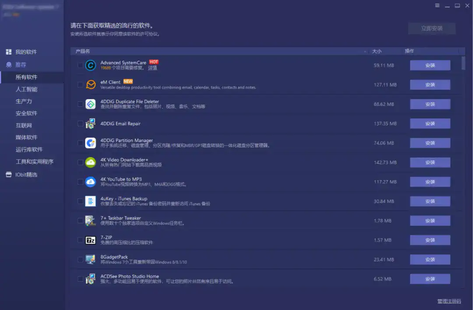Click the 7-ZIP app icon
Viewport: 473px width, 310px height.
pos(91,240)
